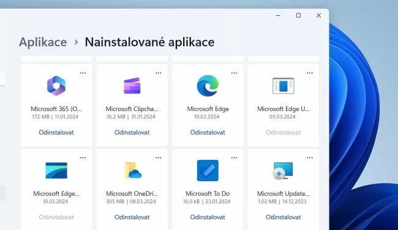
Task: Click the 16,0 kB | 23.01.2024 details
Action: (x=206, y=201)
